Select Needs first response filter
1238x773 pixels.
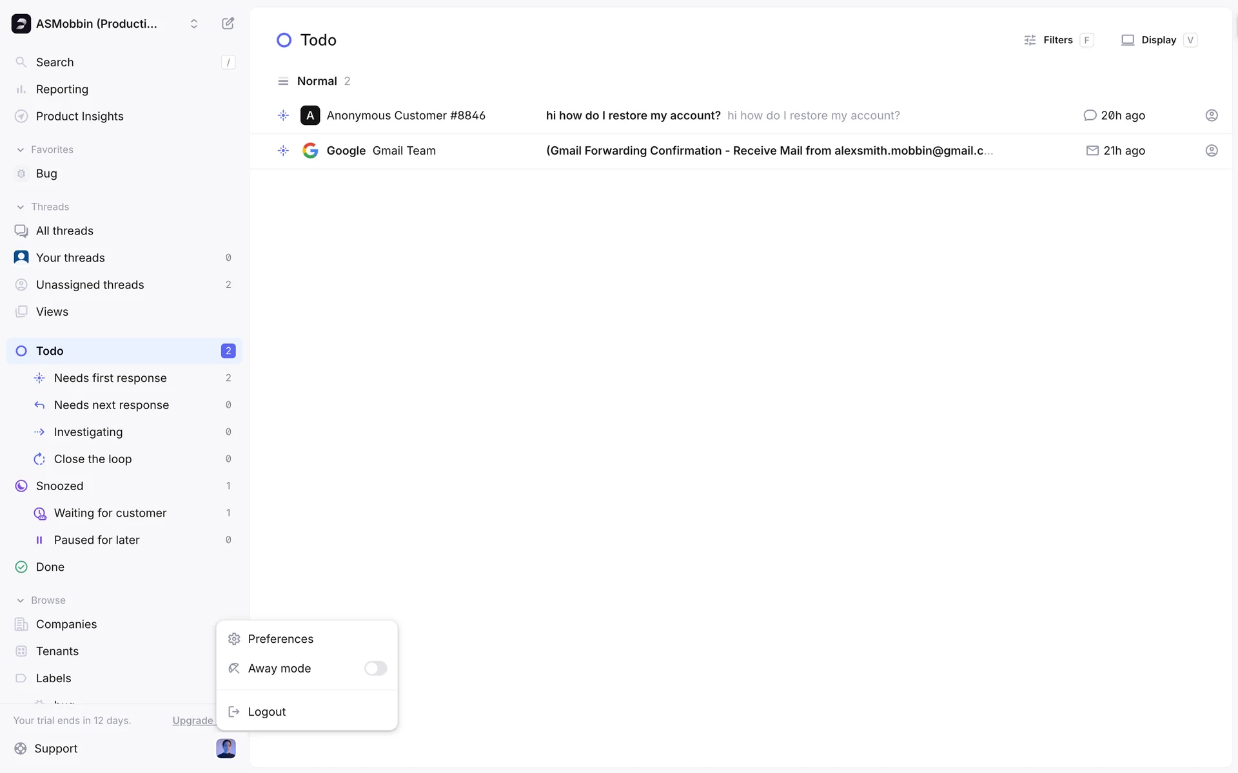110,378
